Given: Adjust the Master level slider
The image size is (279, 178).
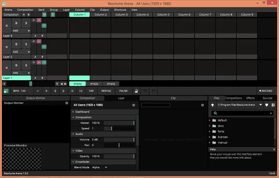Looking at the screenshot, I should [x=119, y=123].
